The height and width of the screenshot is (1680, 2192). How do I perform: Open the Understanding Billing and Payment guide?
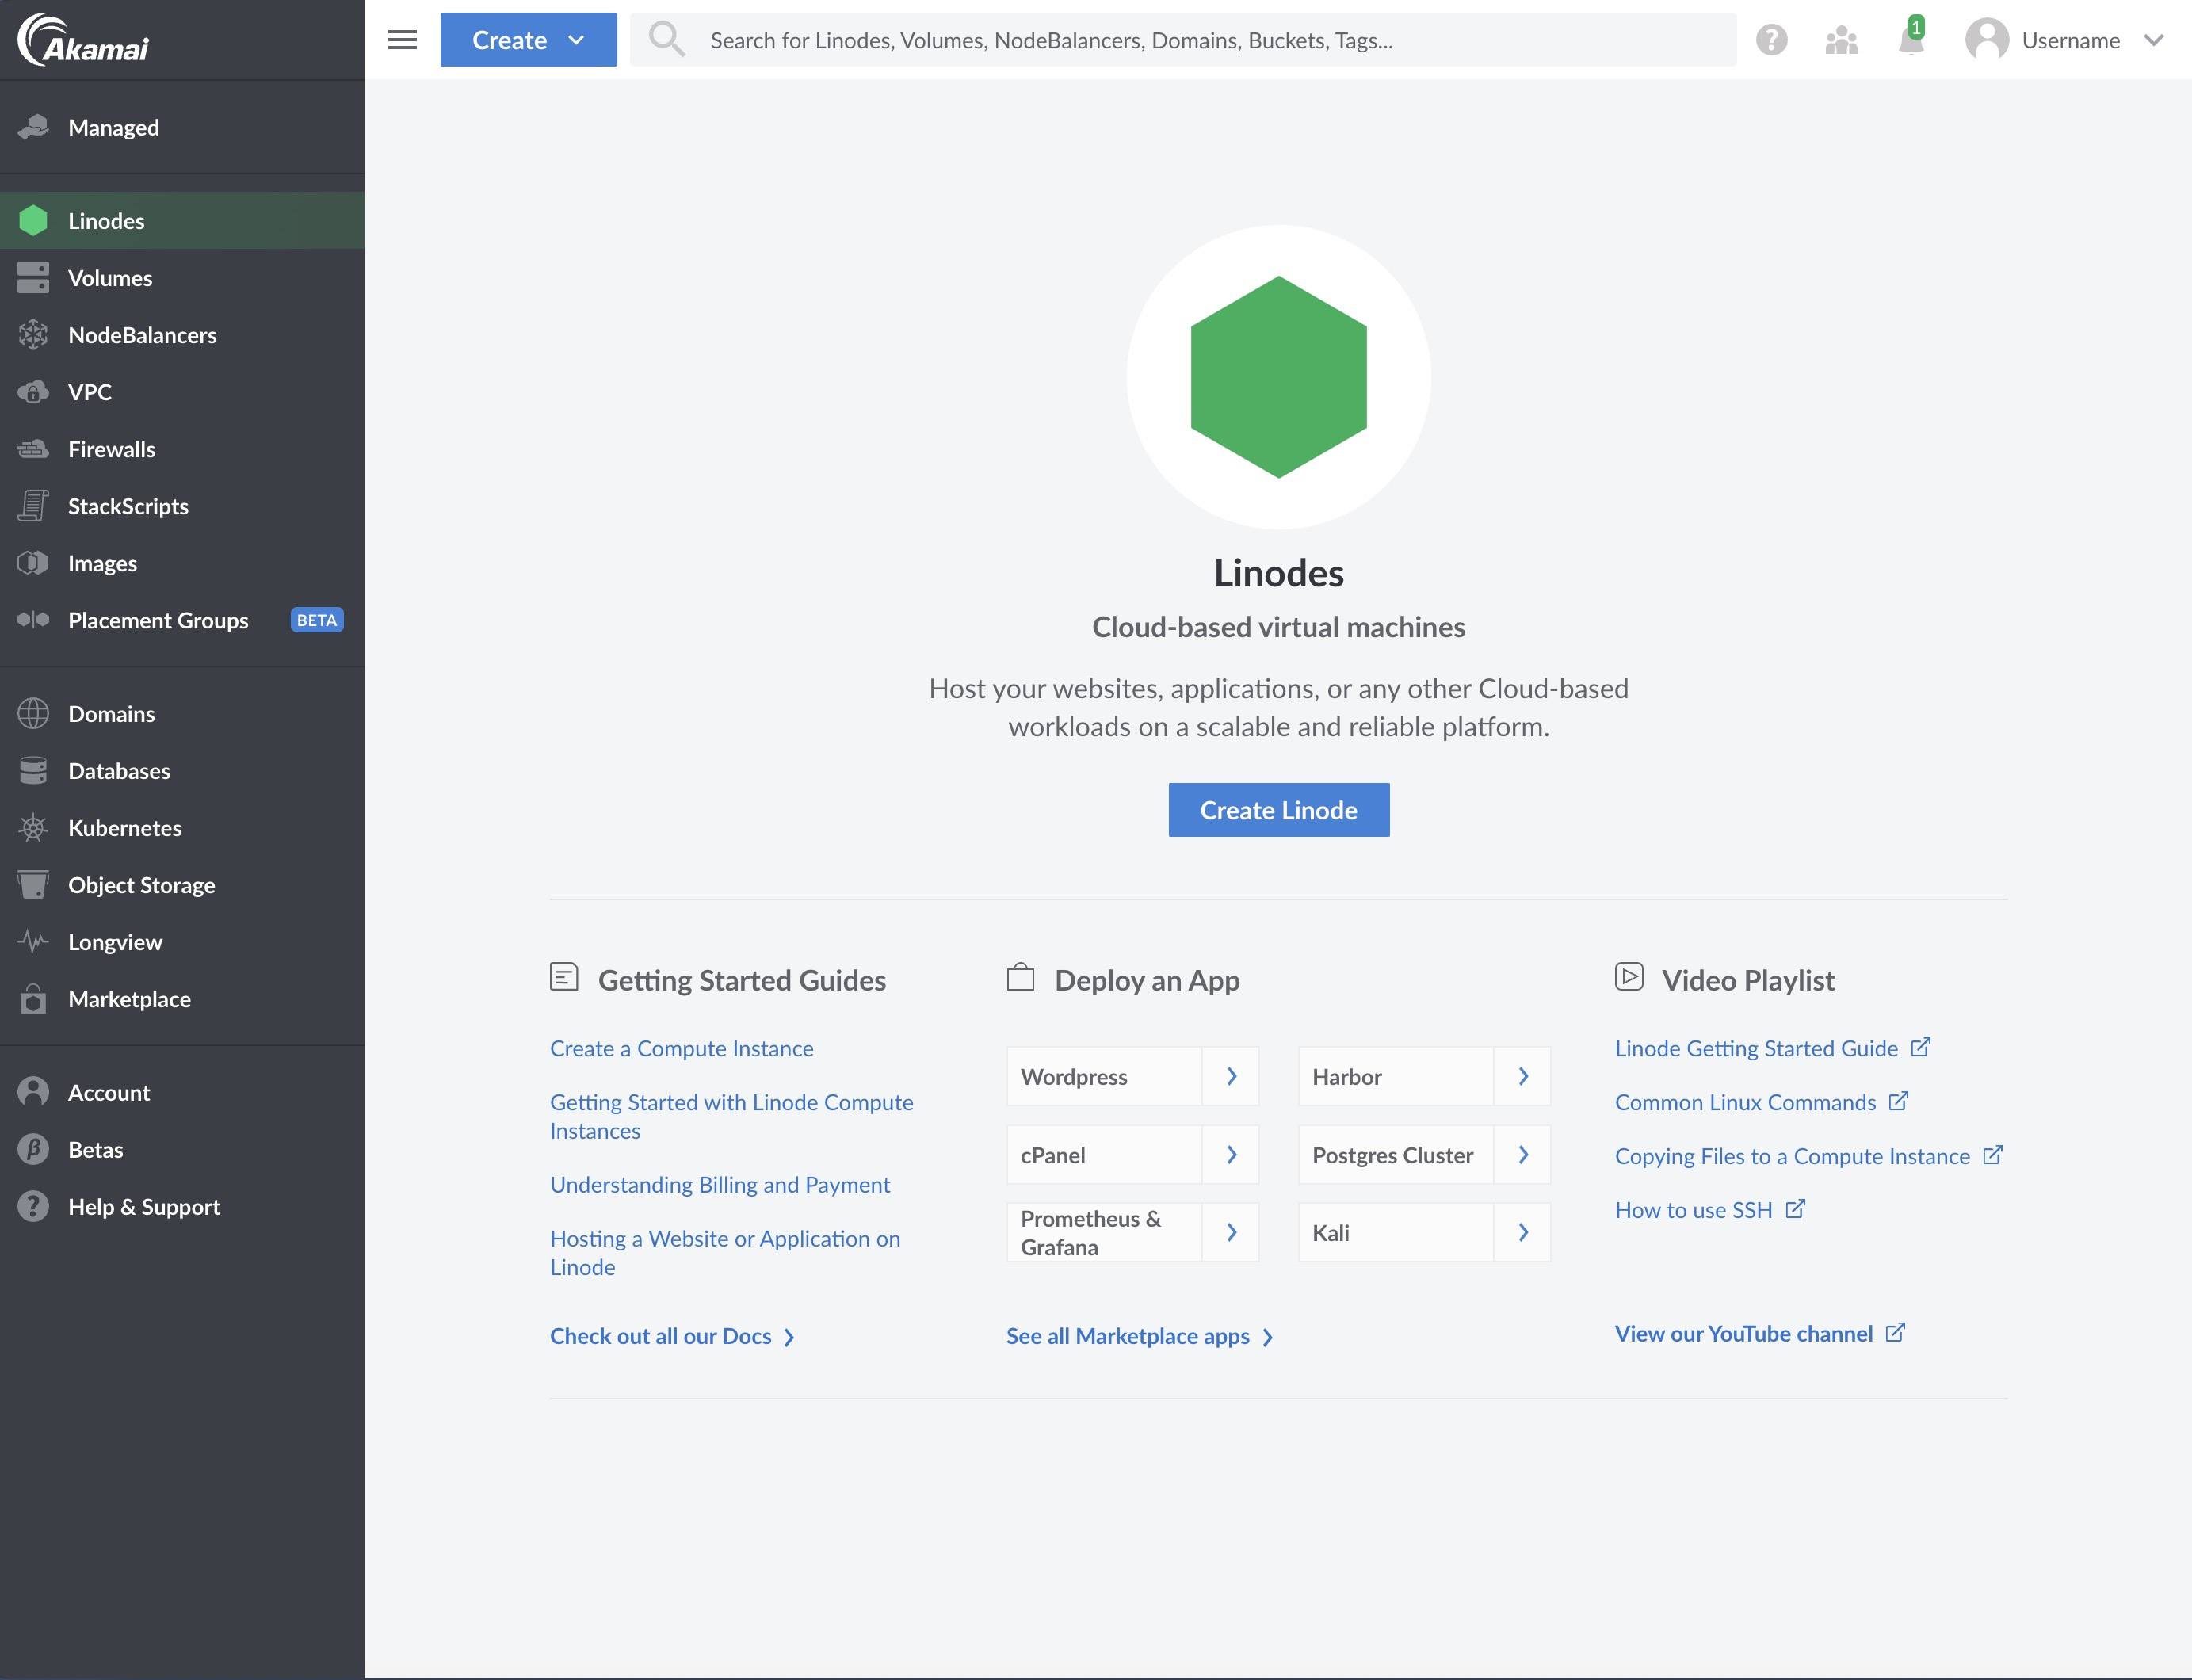[719, 1184]
